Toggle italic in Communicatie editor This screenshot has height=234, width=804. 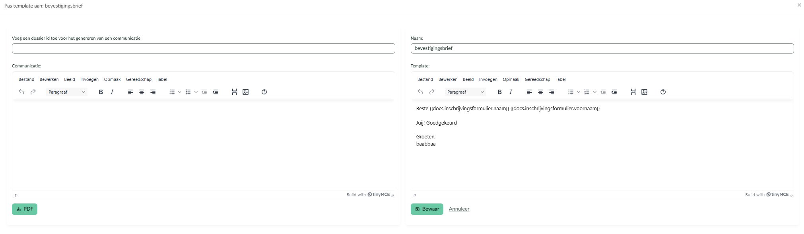tap(112, 92)
